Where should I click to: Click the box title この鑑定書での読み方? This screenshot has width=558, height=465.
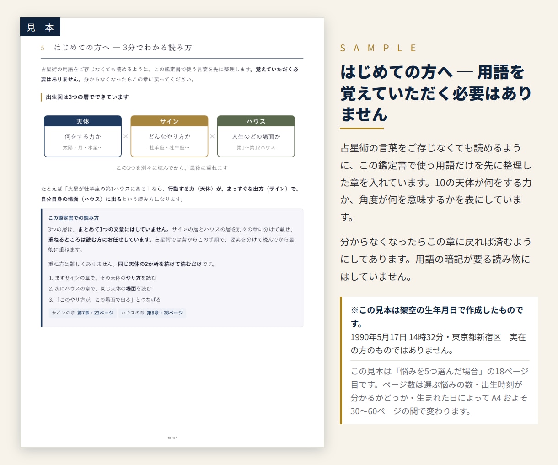pos(74,218)
